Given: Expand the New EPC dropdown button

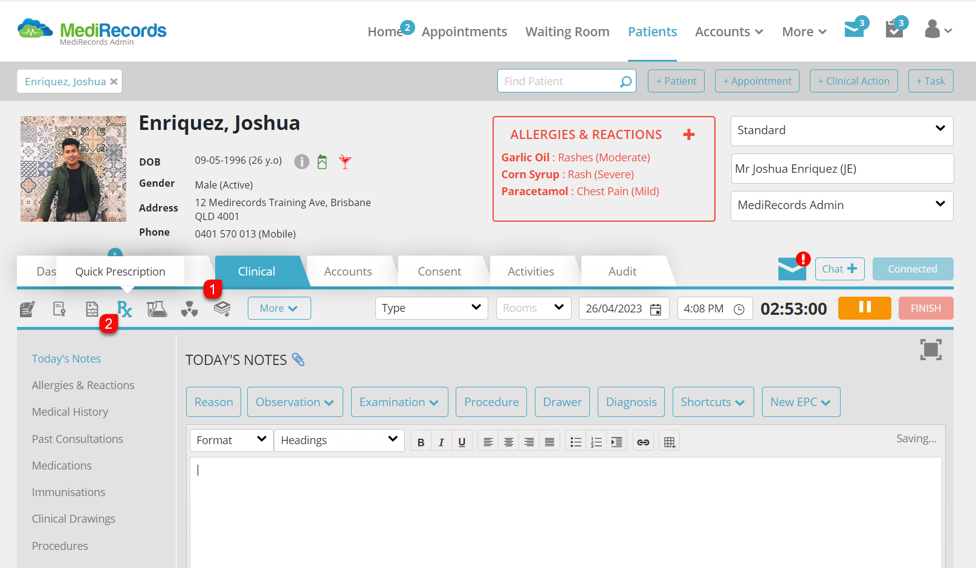Looking at the screenshot, I should click(801, 402).
